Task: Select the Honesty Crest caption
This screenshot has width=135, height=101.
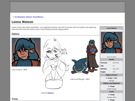Action: pyautogui.click(x=111, y=97)
